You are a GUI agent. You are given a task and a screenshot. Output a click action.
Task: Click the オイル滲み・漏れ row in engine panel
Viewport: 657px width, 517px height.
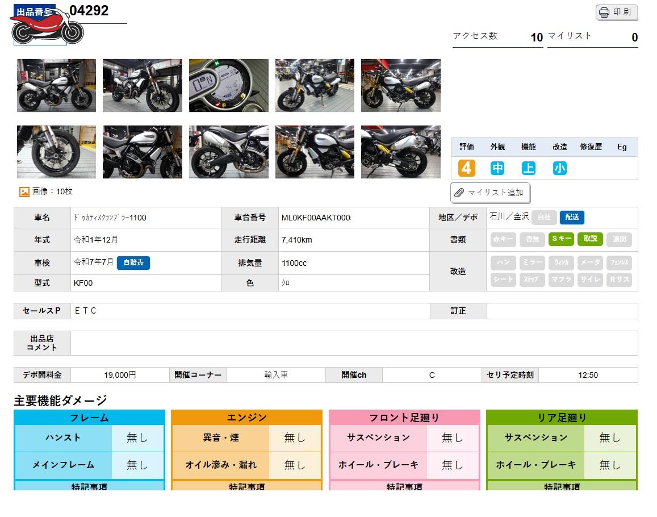pyautogui.click(x=247, y=465)
